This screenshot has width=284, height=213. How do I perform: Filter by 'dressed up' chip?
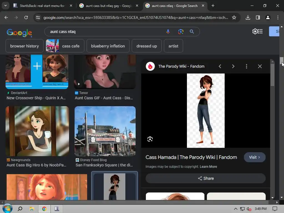(x=147, y=46)
